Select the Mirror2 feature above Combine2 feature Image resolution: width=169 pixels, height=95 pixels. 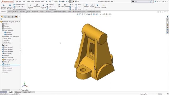(x=6, y=62)
